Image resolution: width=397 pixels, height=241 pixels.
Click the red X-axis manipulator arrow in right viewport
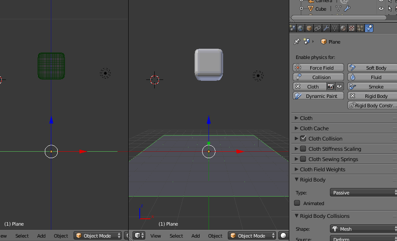[x=240, y=152]
